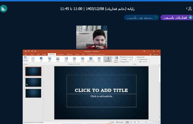The image size is (193, 124).
Task: Open the Review tab
Action: coord(77,54)
